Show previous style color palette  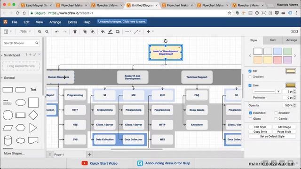pyautogui.click(x=250, y=56)
